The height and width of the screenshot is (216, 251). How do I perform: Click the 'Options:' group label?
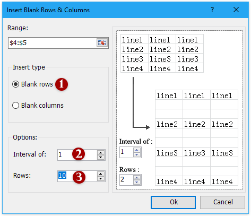25,137
